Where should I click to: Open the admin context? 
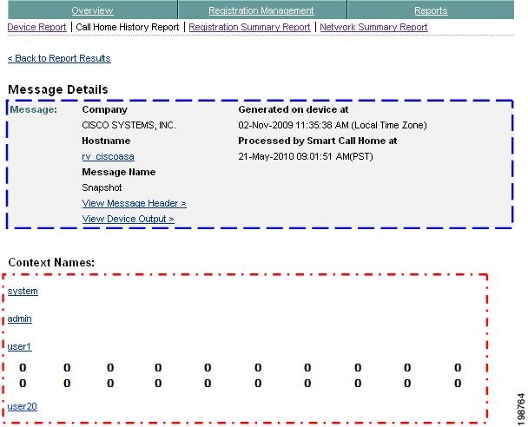[x=19, y=319]
